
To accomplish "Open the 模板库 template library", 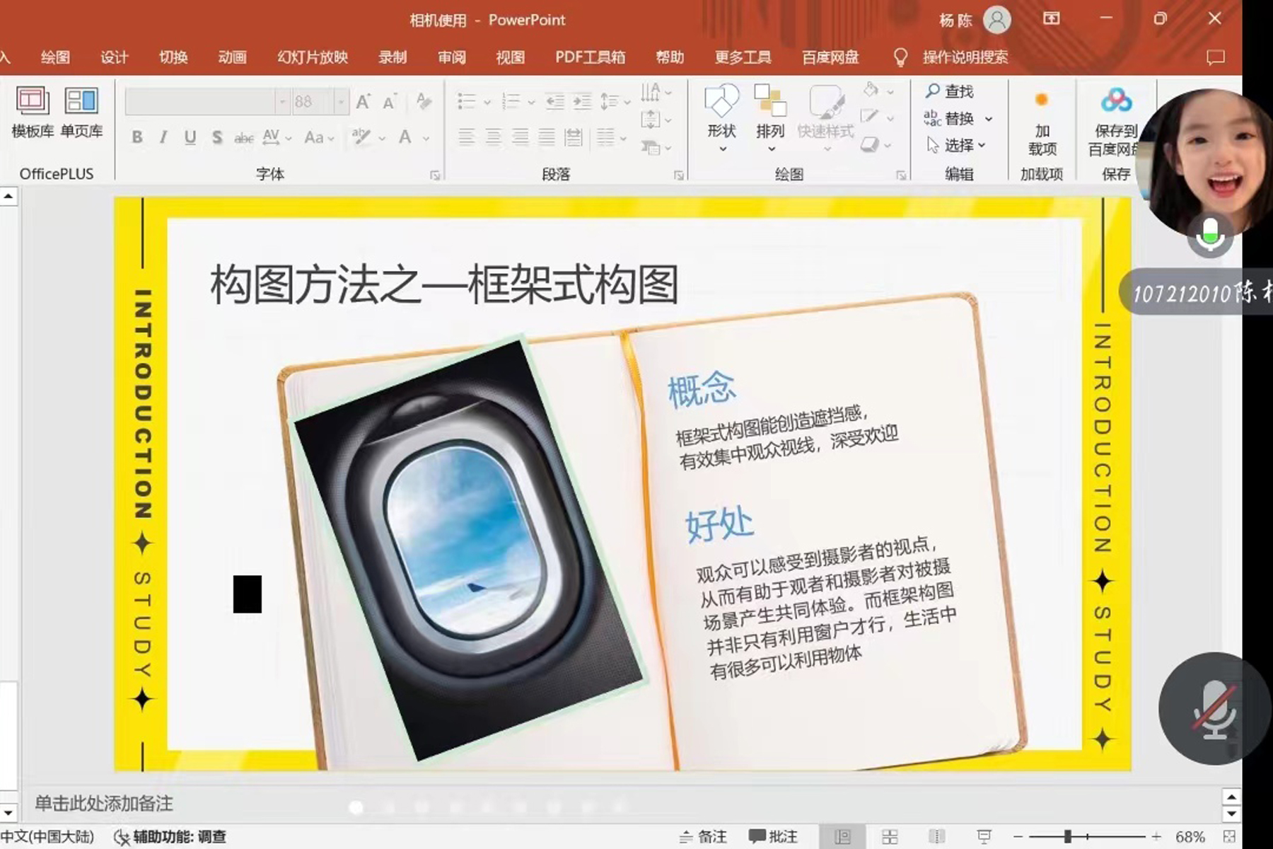I will tap(33, 111).
